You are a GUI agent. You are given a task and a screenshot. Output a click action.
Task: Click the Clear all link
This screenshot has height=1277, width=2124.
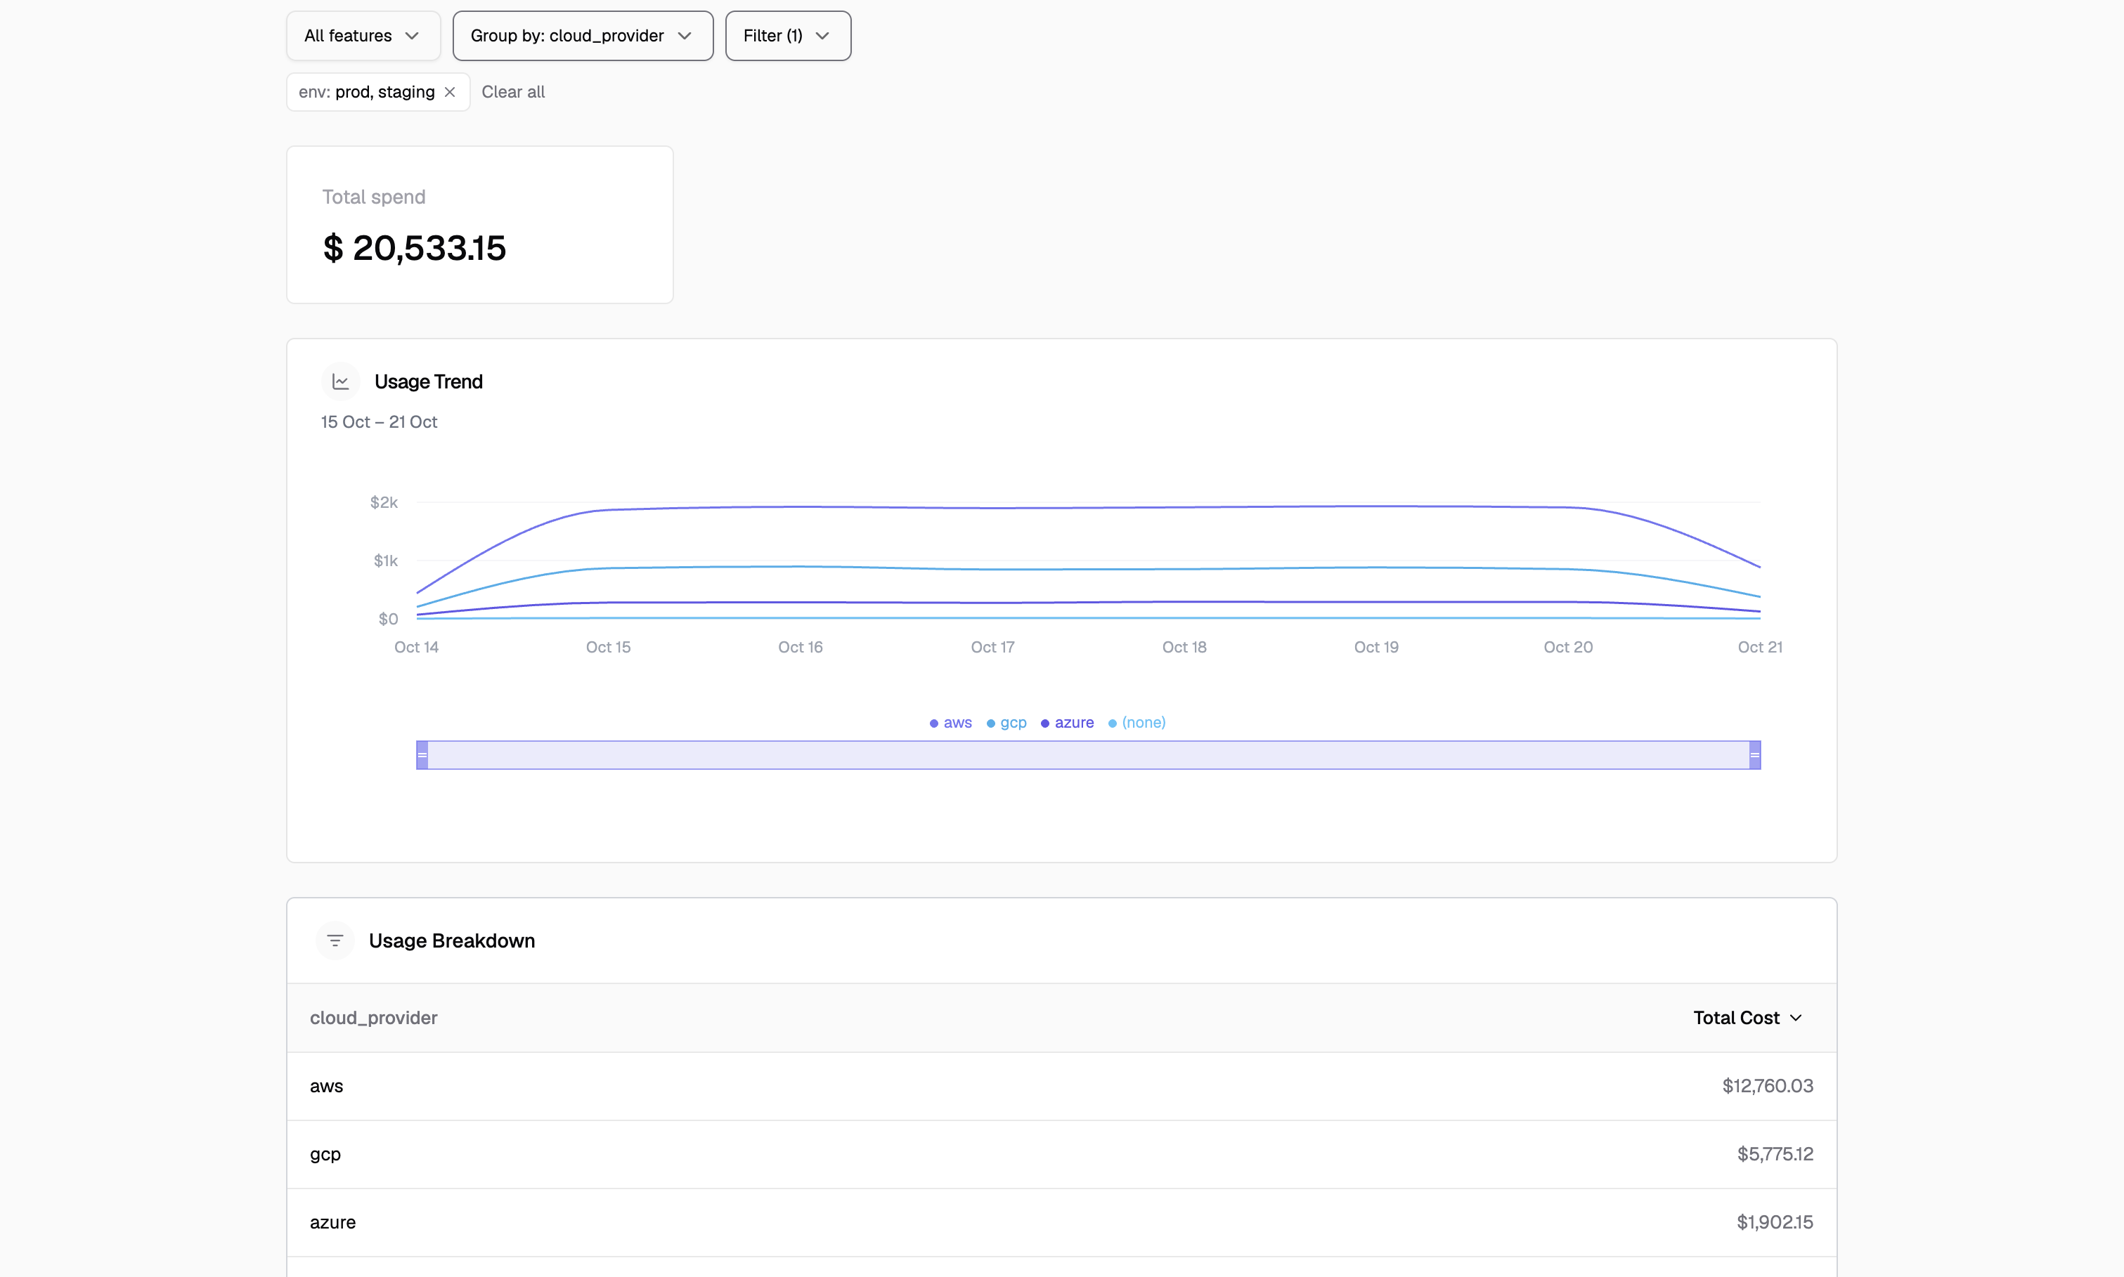pyautogui.click(x=512, y=92)
